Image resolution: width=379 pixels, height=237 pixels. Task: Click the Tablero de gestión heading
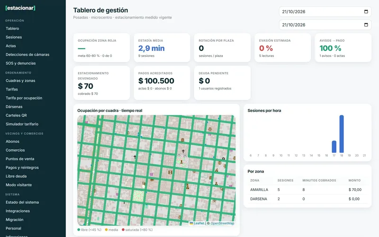100,10
